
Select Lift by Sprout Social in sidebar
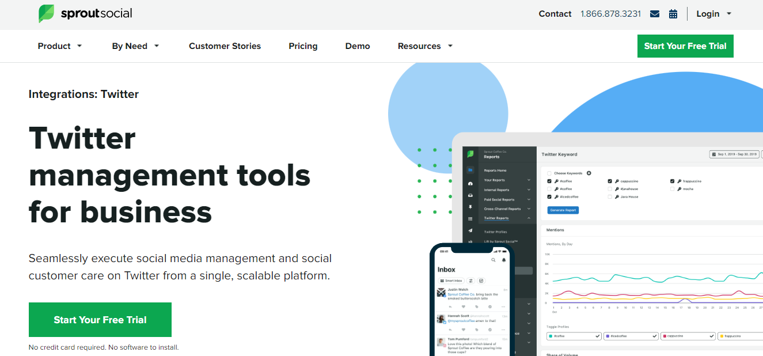coord(501,241)
